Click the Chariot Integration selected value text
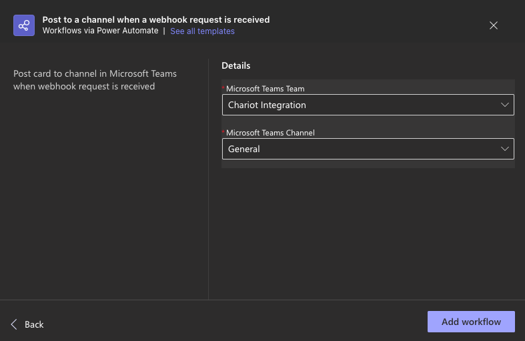This screenshot has width=525, height=341. (x=267, y=105)
